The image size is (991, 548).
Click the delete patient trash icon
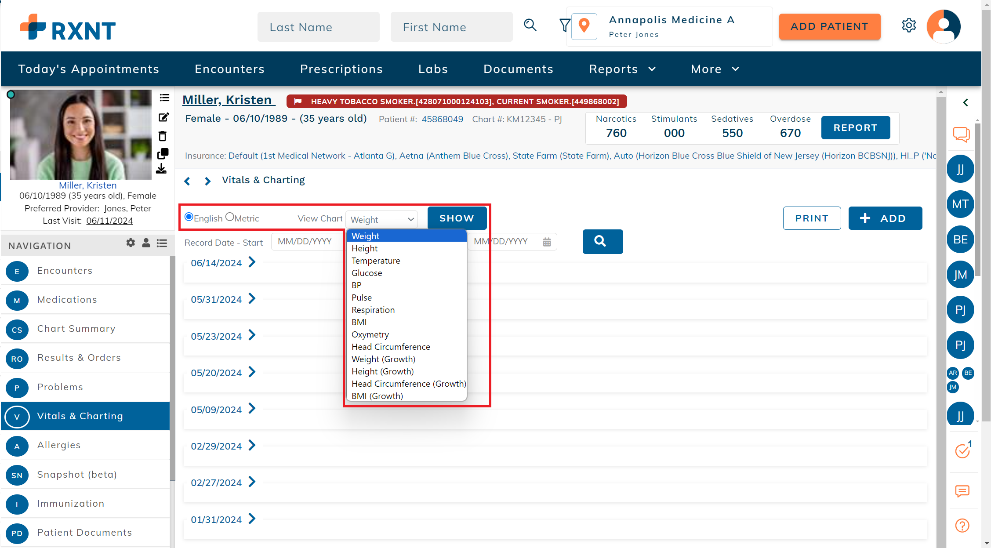pos(163,136)
